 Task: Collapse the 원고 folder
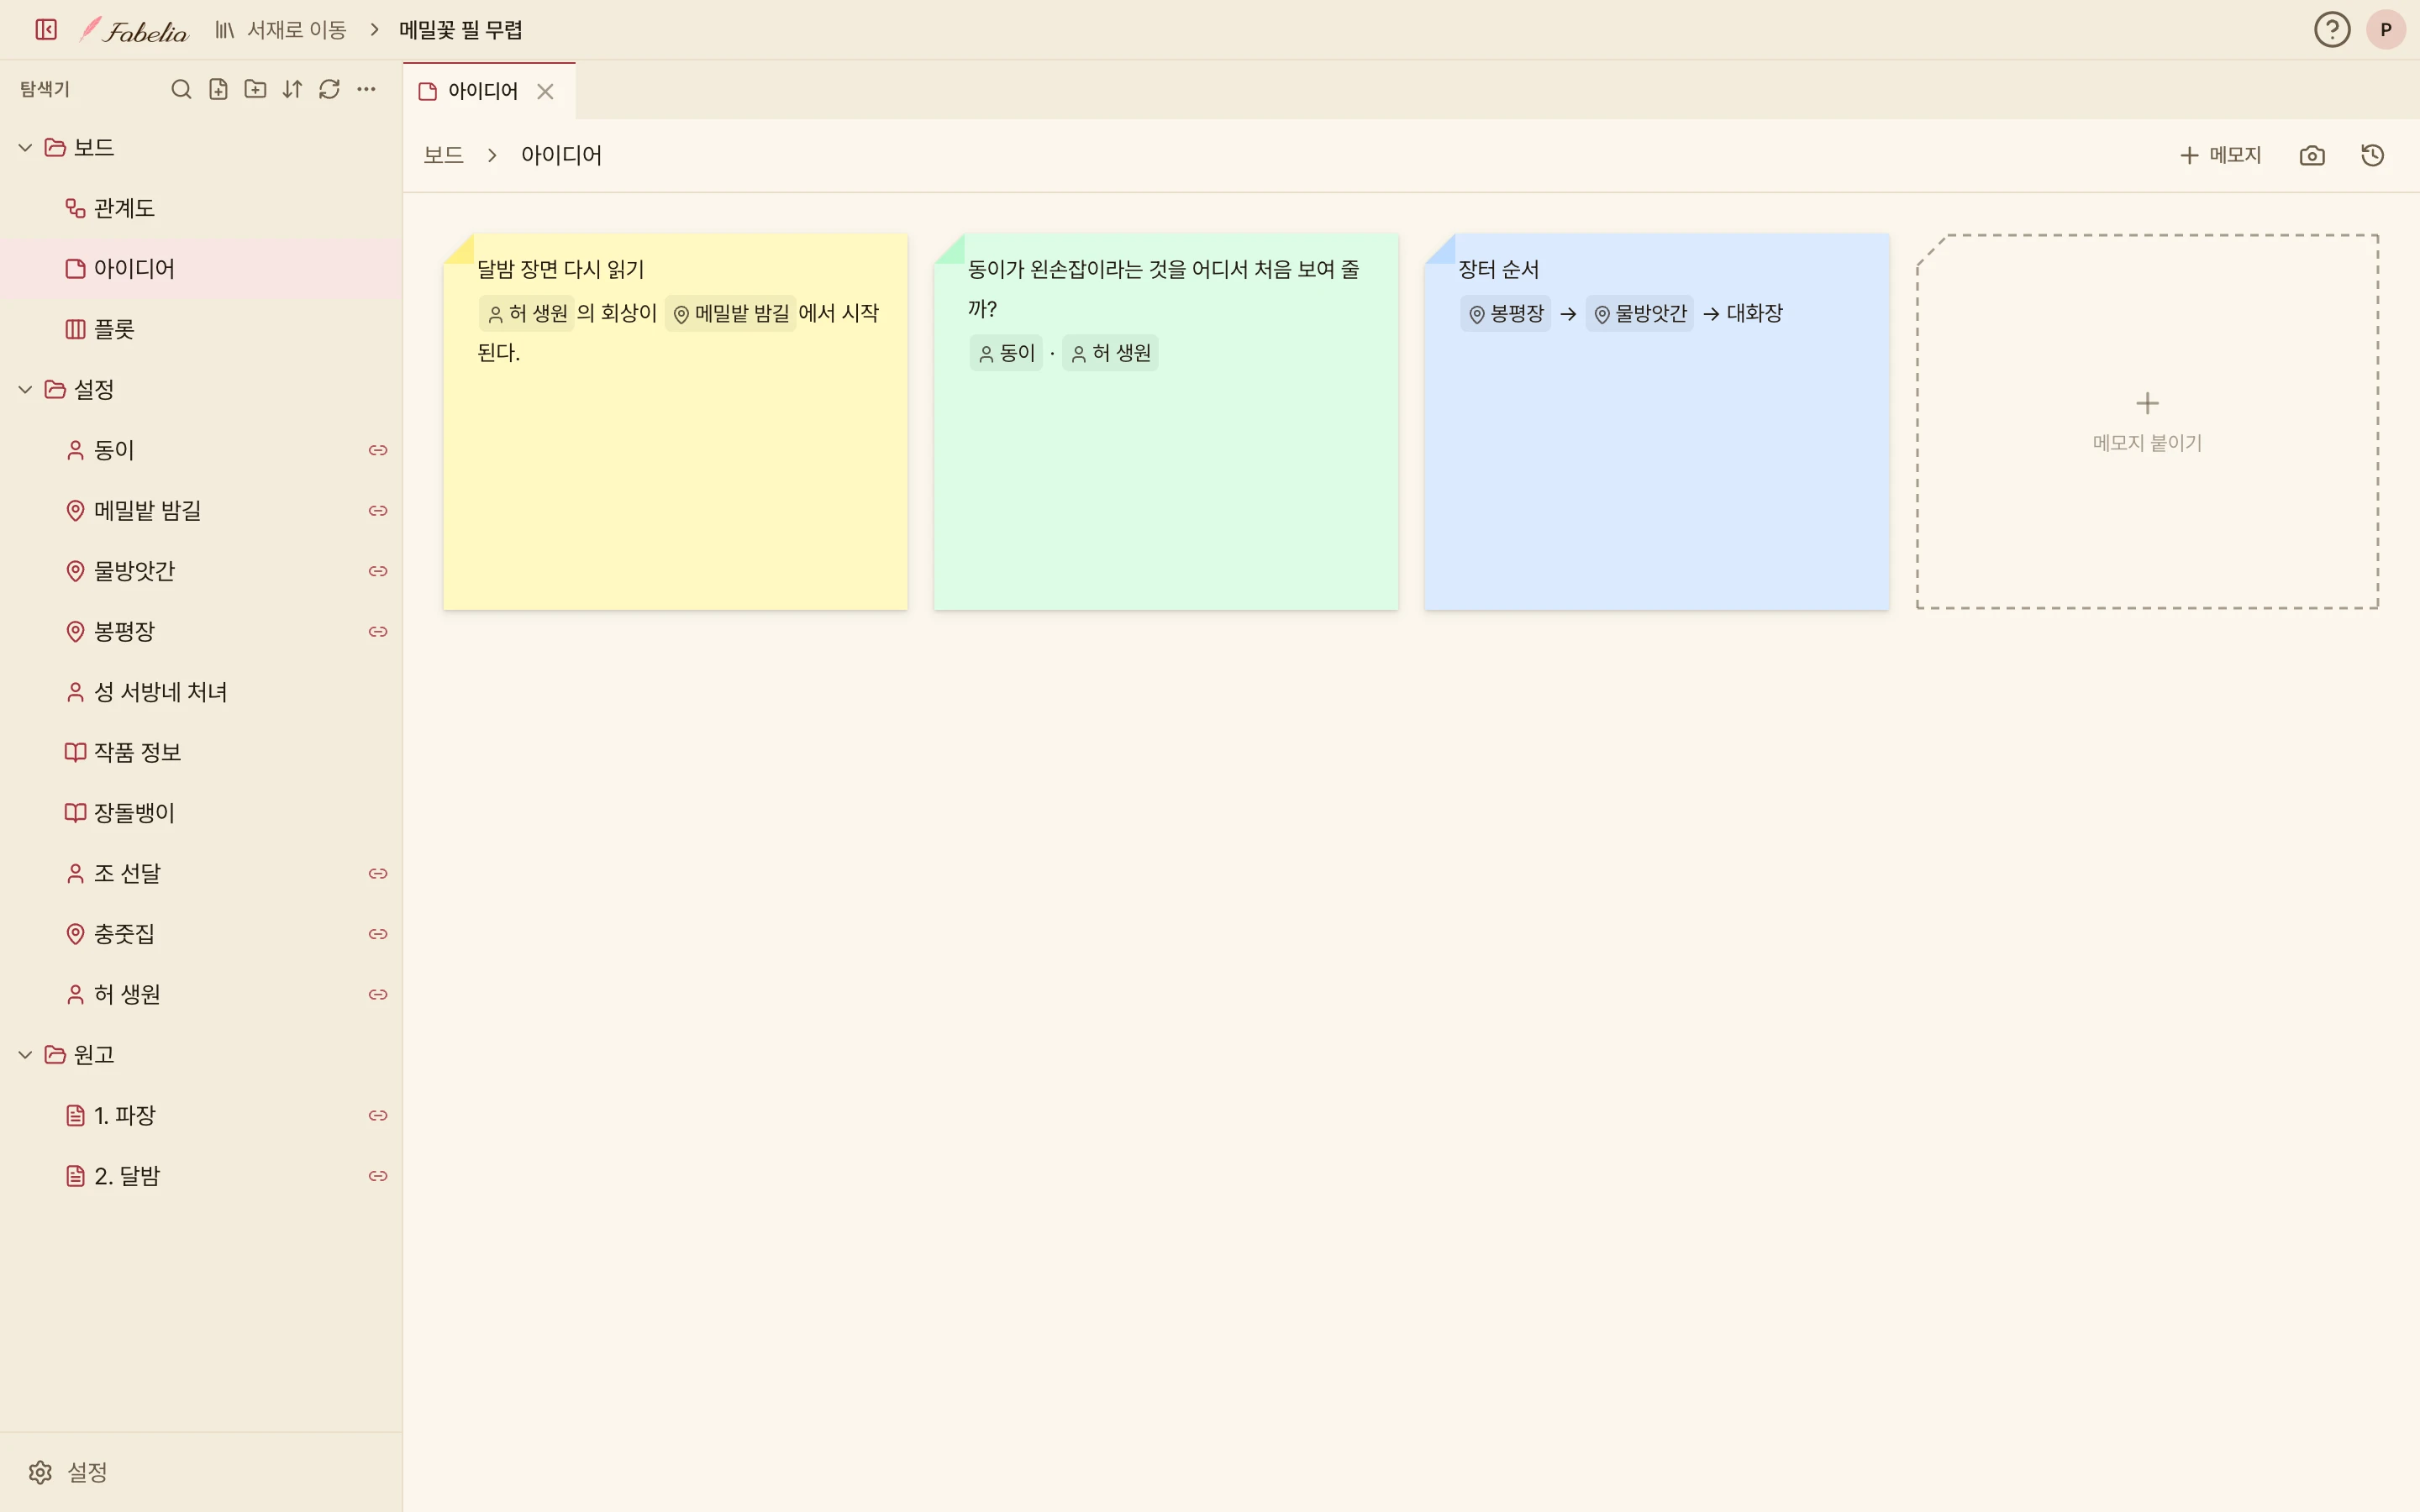(x=25, y=1055)
